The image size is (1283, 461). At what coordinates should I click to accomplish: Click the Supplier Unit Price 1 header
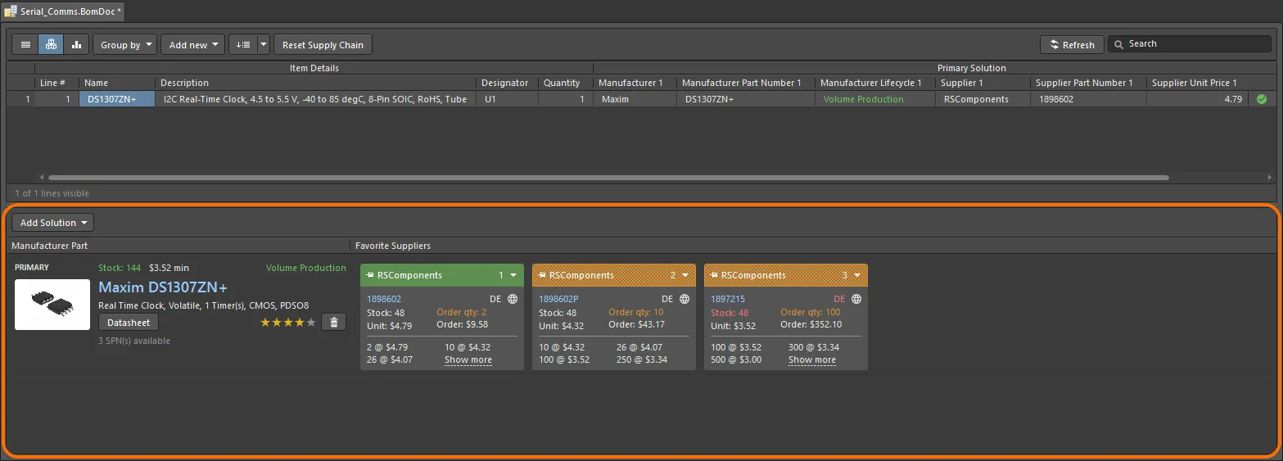click(x=1197, y=83)
